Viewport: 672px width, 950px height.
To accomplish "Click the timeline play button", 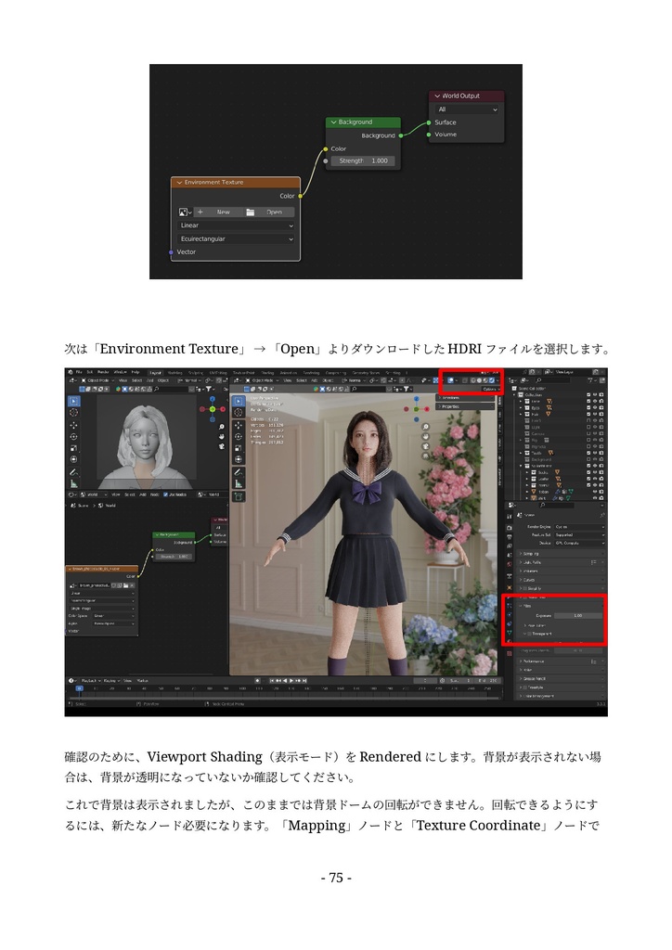I will [291, 681].
